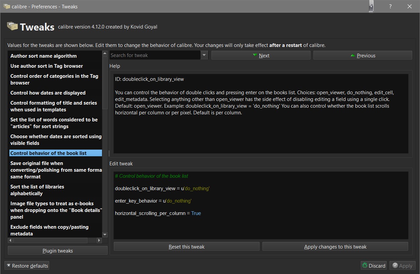Select Sort the list of libraries alphabetically
420x274 pixels.
click(x=37, y=190)
